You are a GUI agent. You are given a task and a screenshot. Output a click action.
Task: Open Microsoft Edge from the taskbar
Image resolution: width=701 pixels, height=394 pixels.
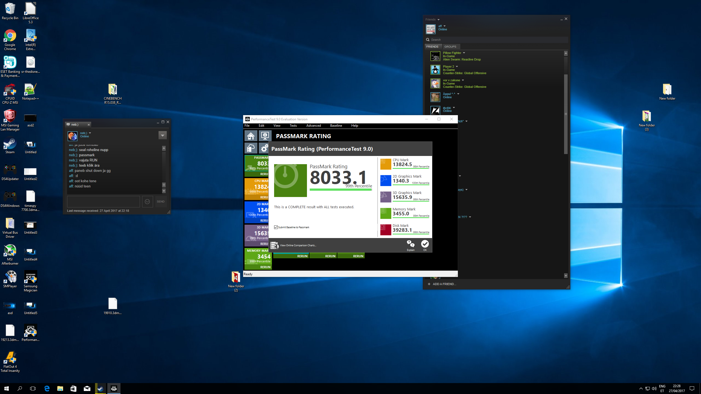47,388
